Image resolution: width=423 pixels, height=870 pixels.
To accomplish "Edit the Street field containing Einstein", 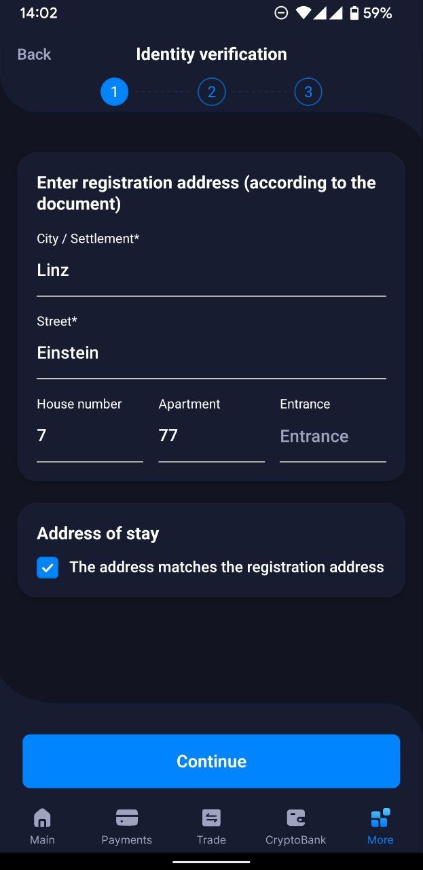I will 210,353.
